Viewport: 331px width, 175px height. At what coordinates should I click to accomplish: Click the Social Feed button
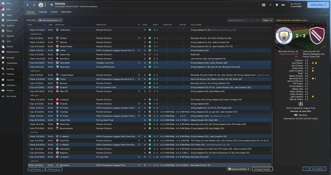pyautogui.click(x=318, y=5)
